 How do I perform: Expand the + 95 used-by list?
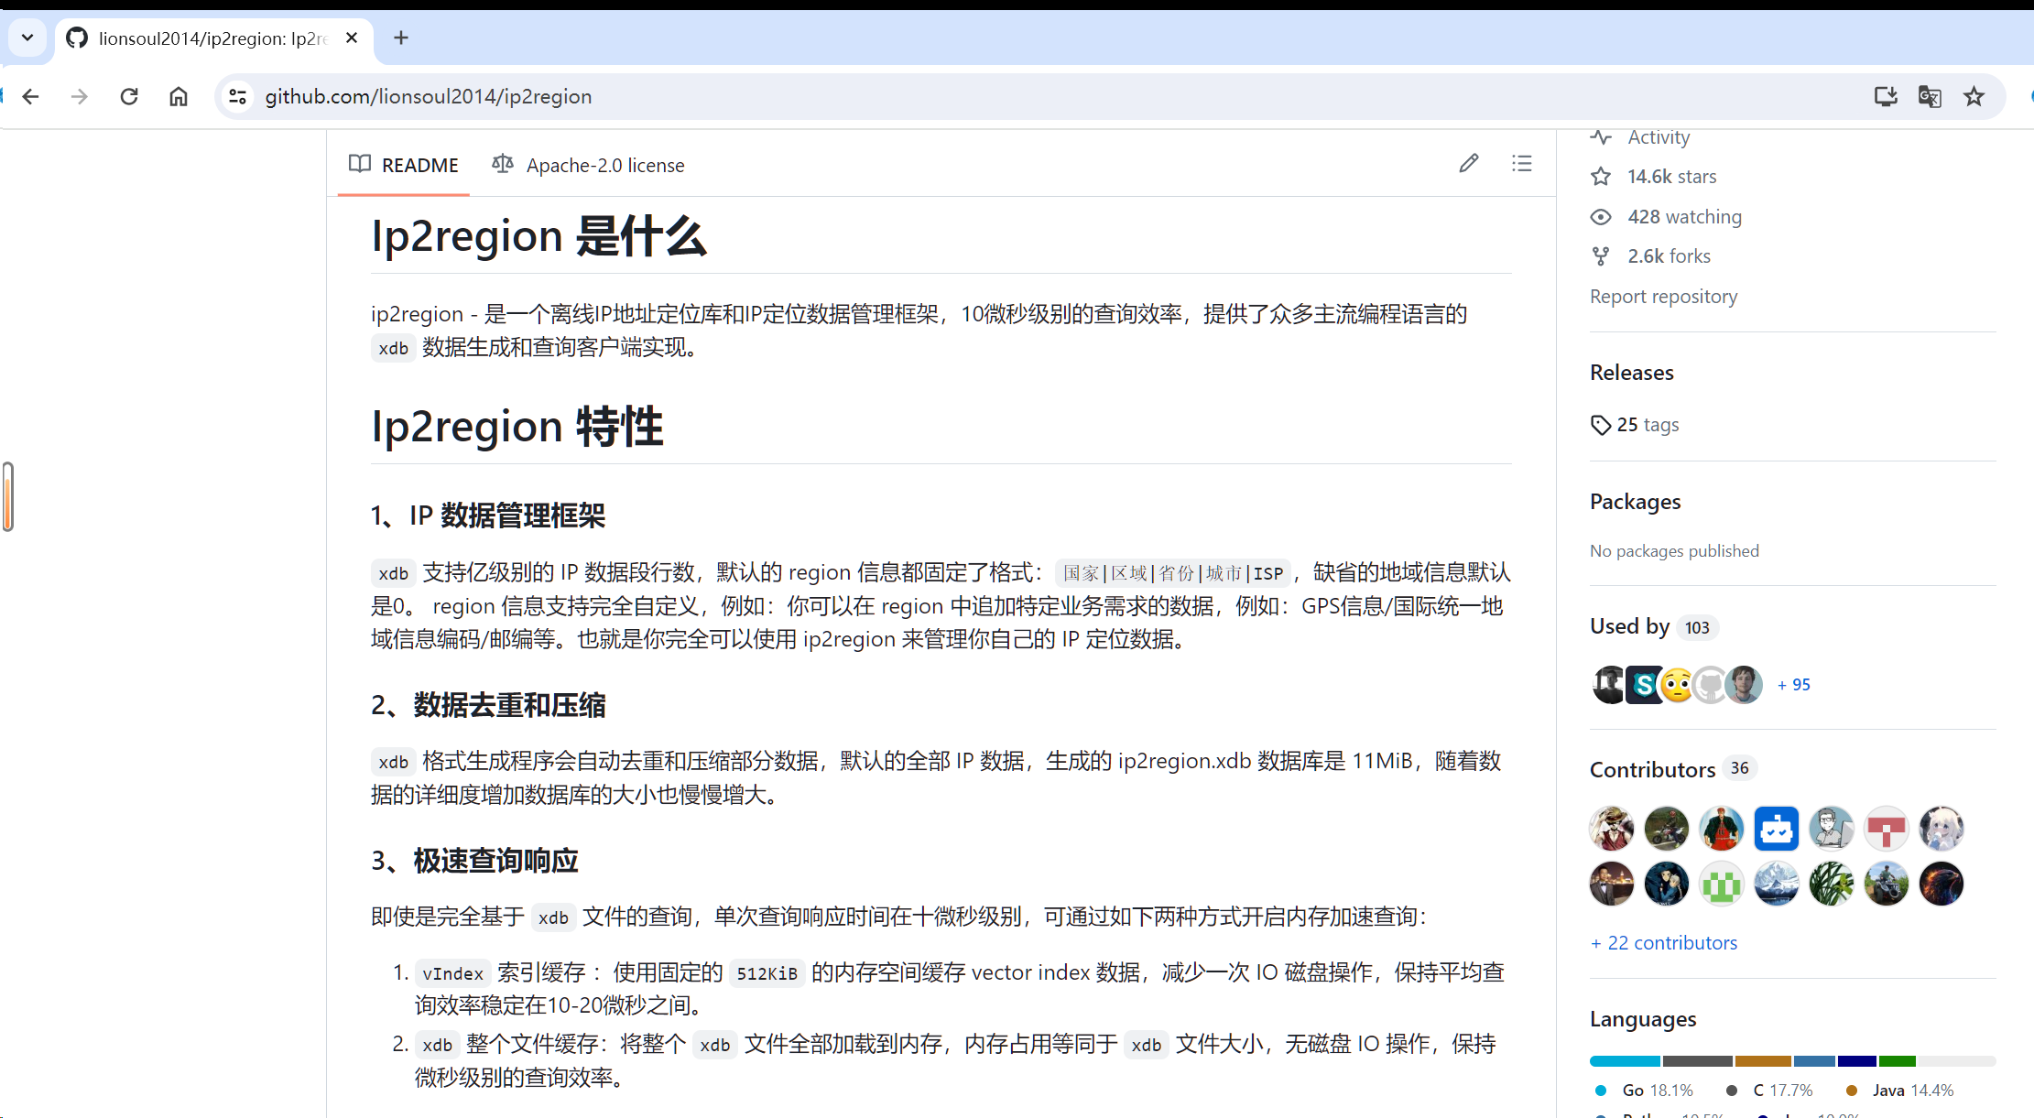1793,685
